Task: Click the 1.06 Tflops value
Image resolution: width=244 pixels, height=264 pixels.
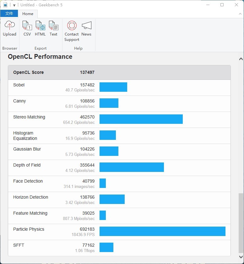Action: click(x=85, y=251)
